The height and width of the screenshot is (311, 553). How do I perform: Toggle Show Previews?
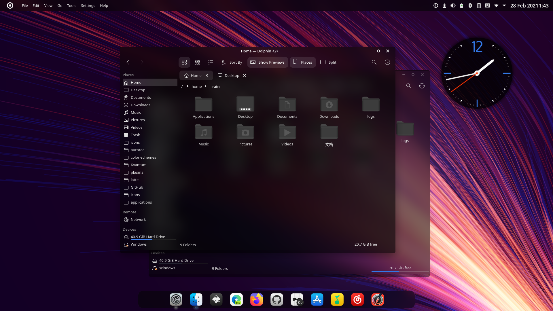[x=268, y=62]
